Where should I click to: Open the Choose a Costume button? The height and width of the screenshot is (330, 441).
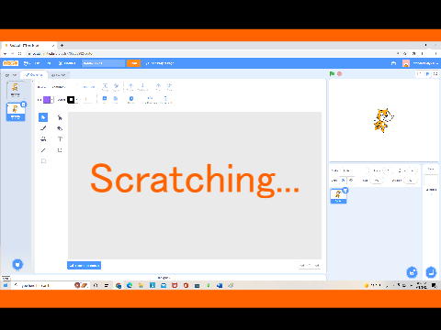click(17, 264)
